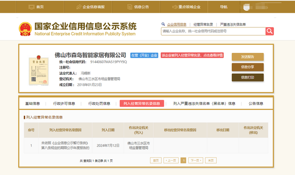The image size is (295, 175).
Task: Click the national emblem logo
Action: coord(25,28)
